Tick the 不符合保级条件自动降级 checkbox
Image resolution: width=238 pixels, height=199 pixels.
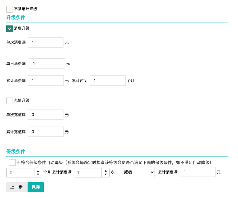12,162
